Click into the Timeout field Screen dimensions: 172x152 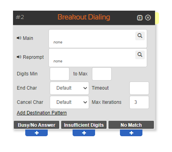point(139,88)
